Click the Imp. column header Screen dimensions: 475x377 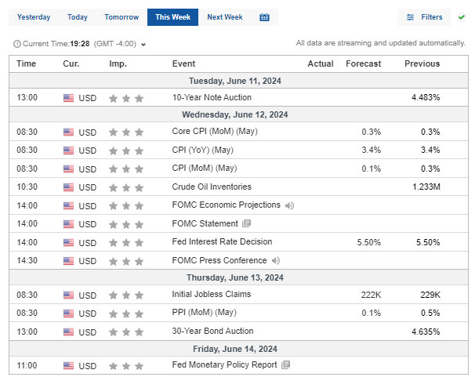tap(118, 63)
